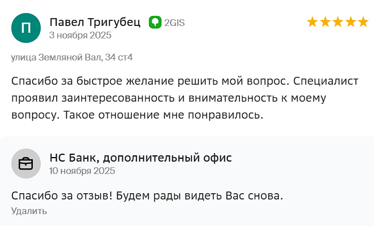
Task: Click the green 'П' user avatar
Action: 26,28
